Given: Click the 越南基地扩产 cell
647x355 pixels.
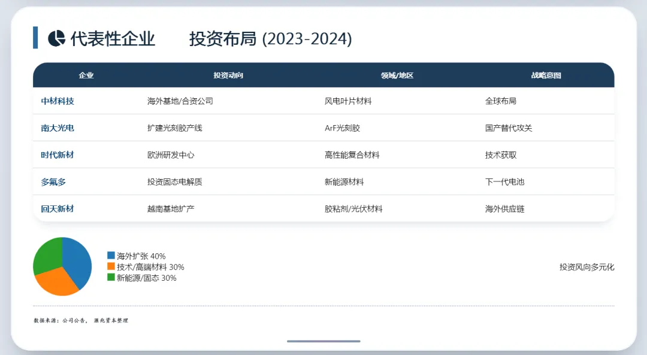Looking at the screenshot, I should click(171, 208).
